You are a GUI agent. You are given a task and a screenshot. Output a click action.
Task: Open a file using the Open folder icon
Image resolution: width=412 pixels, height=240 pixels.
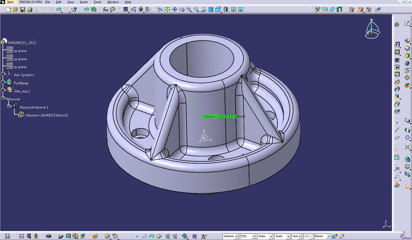coord(15,10)
